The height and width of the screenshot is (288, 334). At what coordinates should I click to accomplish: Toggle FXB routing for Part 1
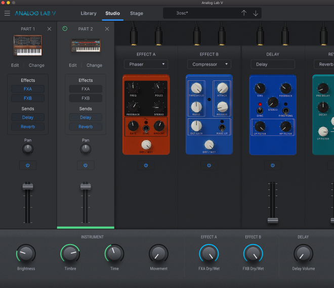(x=28, y=98)
